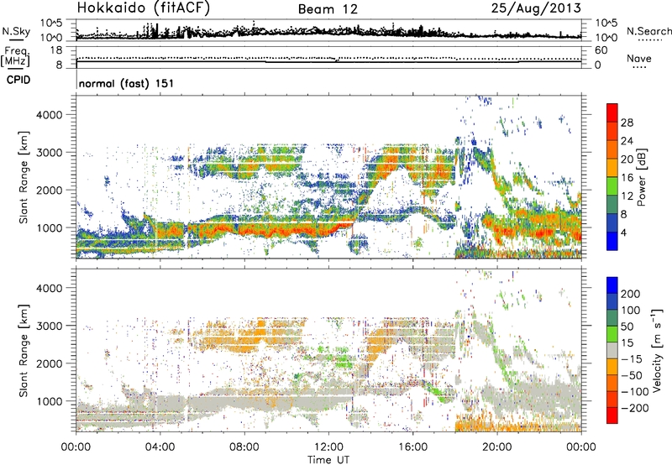This screenshot has height=465, width=672.
Task: Click the "Velocity [m s-1]" color bar title
Action: 657,350
